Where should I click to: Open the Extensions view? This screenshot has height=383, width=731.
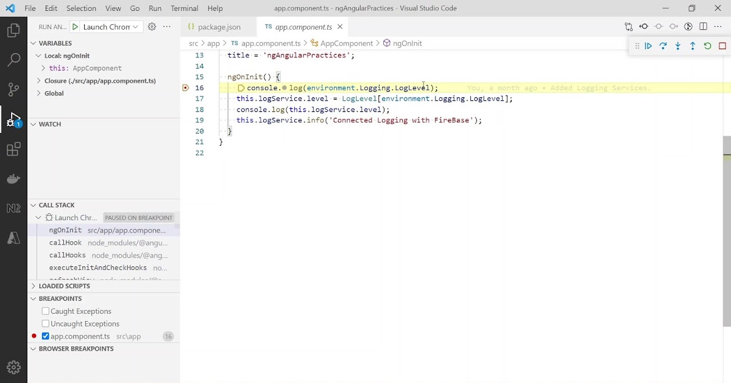[13, 149]
